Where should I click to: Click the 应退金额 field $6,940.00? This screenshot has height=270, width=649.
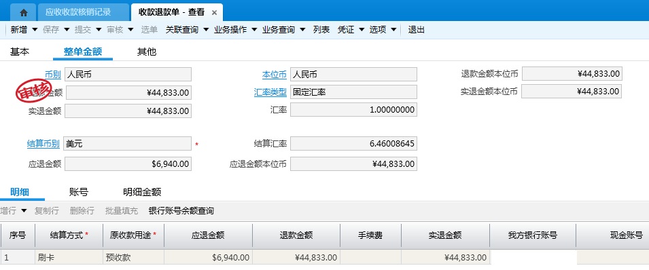[x=128, y=163]
